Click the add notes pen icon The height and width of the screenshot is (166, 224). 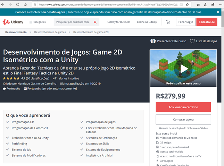pyautogui.click(x=206, y=5)
